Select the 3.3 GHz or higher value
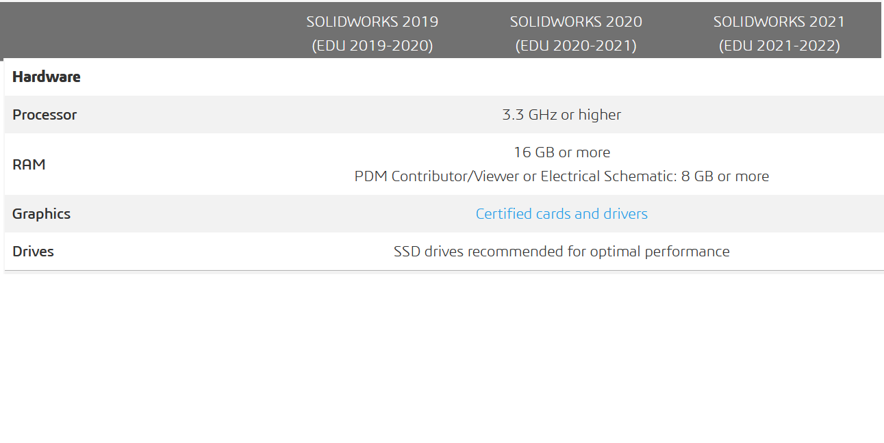Image resolution: width=884 pixels, height=443 pixels. [561, 115]
